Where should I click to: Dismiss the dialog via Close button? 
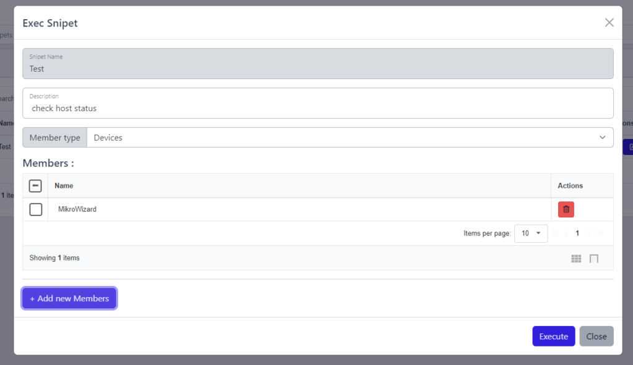596,336
